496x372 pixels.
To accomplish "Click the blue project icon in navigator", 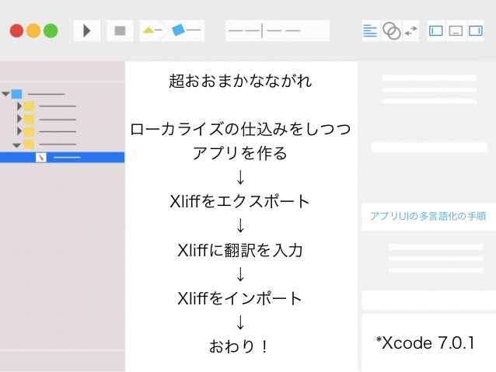I will [x=17, y=94].
